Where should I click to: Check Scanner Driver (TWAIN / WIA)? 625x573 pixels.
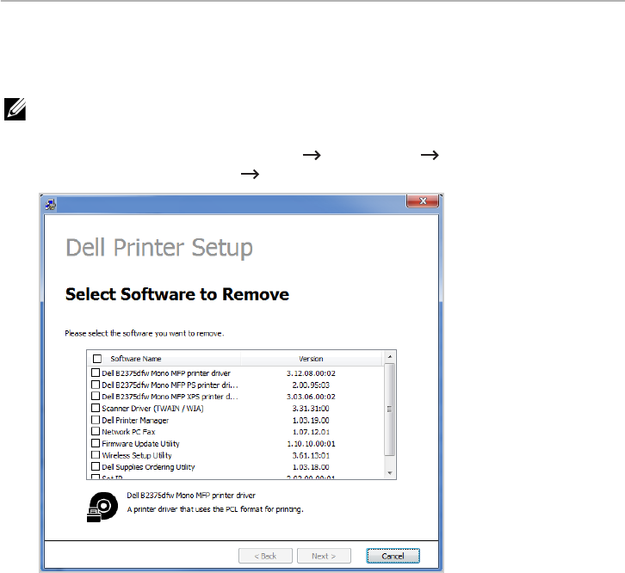[96, 408]
